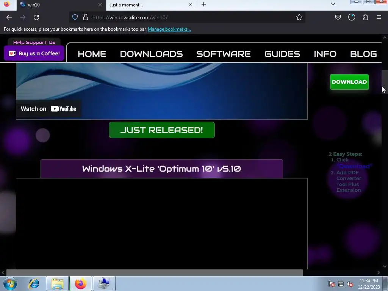The width and height of the screenshot is (388, 291).
Task: Open the INFO menu item
Action: click(325, 54)
